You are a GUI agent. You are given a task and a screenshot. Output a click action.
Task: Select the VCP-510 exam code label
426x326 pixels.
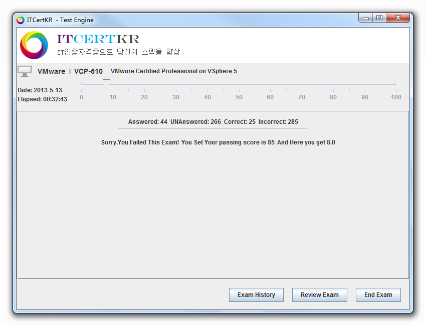tap(88, 71)
